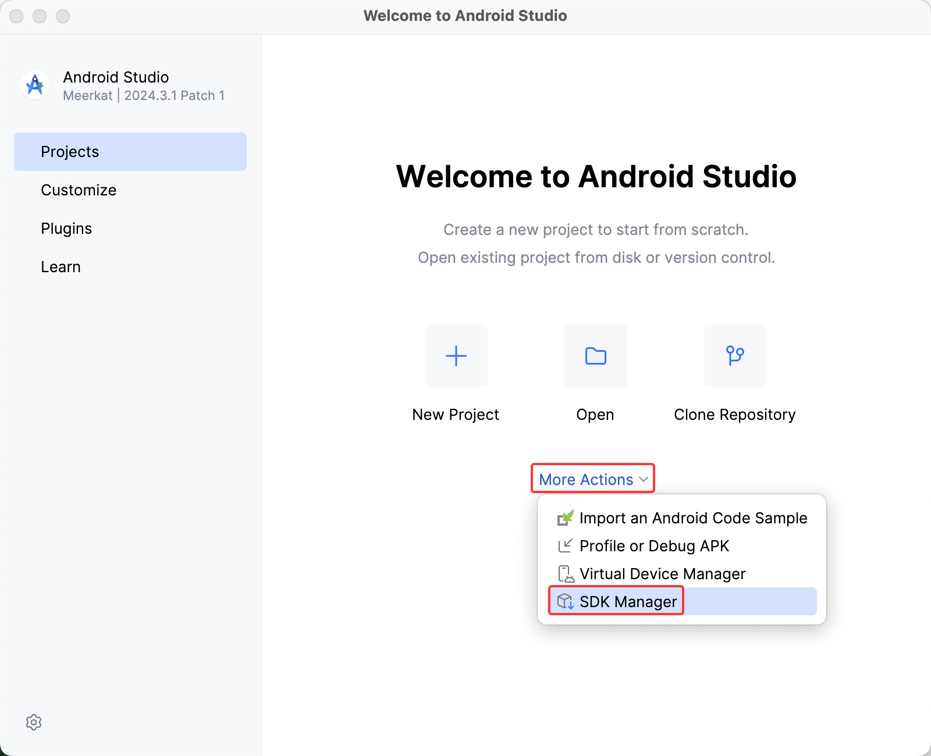Click the Import Android Code Sample icon
Screen dimensions: 931x756
tap(564, 518)
